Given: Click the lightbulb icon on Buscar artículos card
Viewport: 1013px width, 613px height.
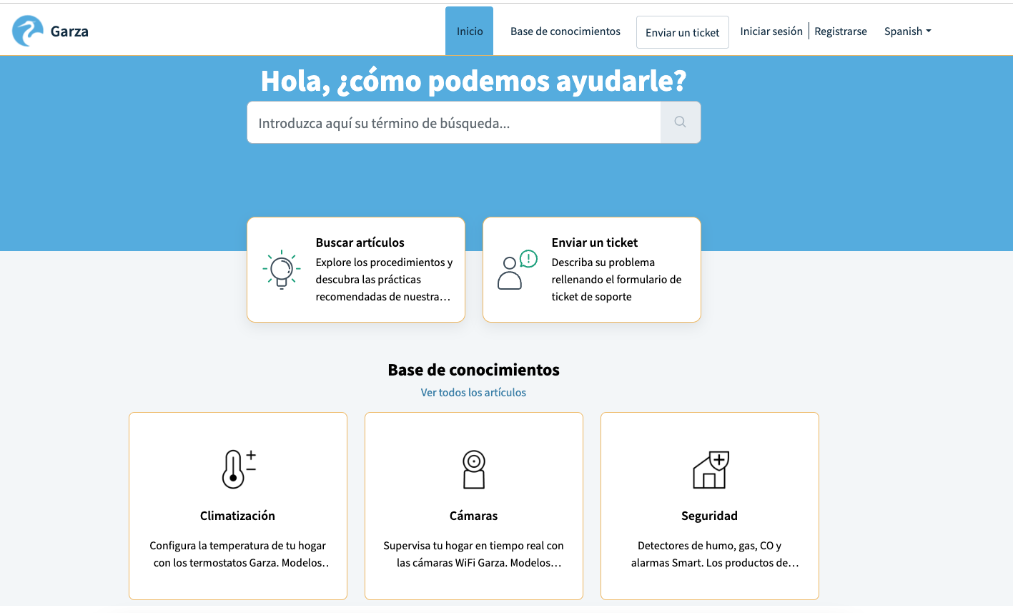Looking at the screenshot, I should [282, 270].
